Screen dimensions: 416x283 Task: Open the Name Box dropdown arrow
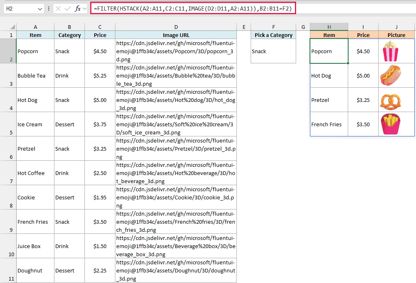point(40,9)
